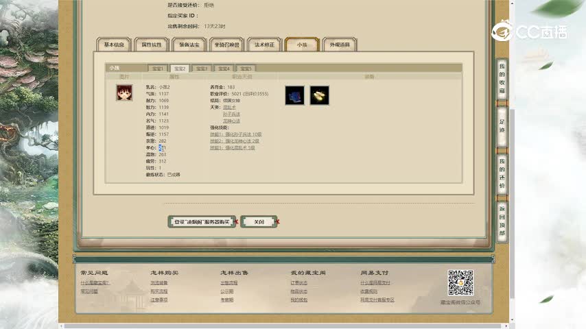Click the 登录"凌烟阁"服务器购买 button

[202, 222]
